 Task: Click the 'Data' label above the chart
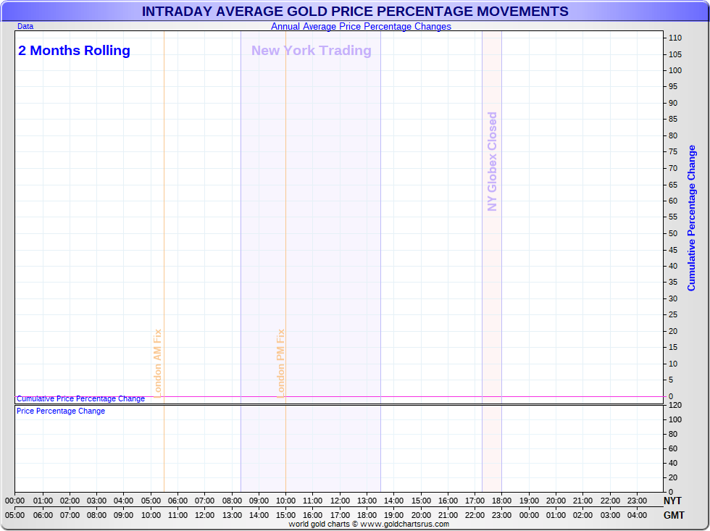(25, 26)
